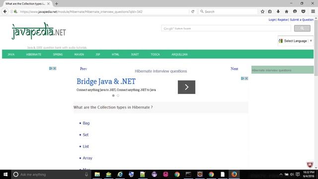
Task: Click the Hibernate interview questions sidebar box
Action: (x=283, y=70)
